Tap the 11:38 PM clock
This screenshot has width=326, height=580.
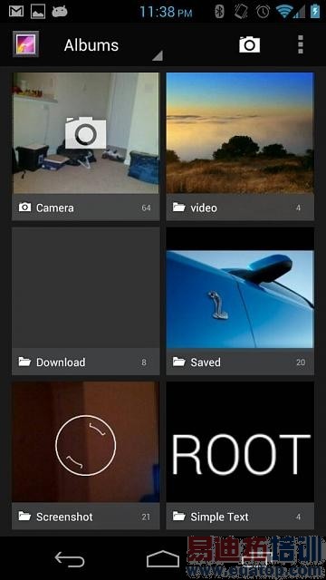(x=166, y=12)
